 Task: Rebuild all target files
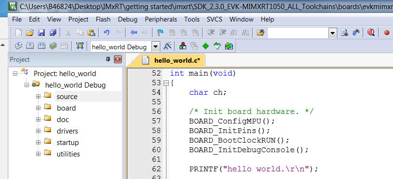(x=41, y=46)
